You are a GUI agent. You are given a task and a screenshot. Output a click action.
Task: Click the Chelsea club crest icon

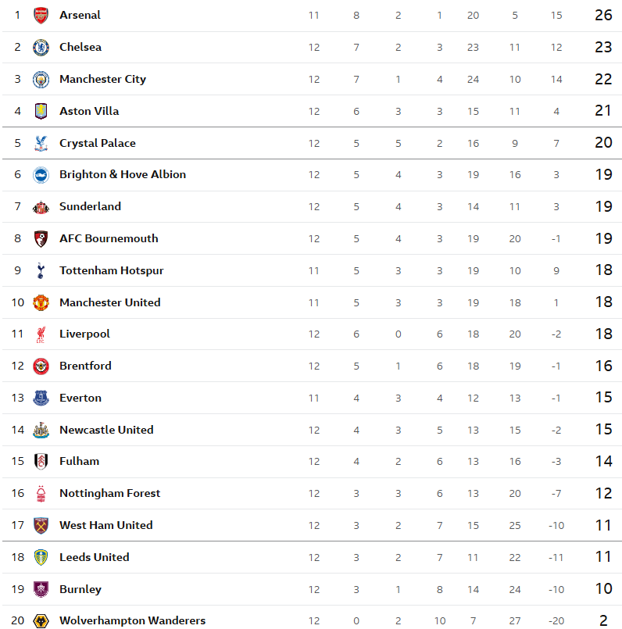[41, 47]
